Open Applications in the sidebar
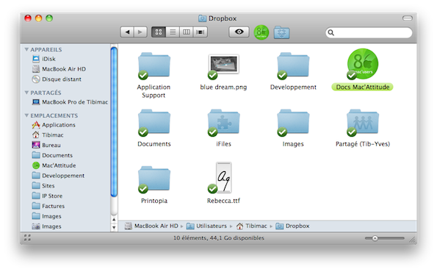437x272 pixels. (54, 125)
